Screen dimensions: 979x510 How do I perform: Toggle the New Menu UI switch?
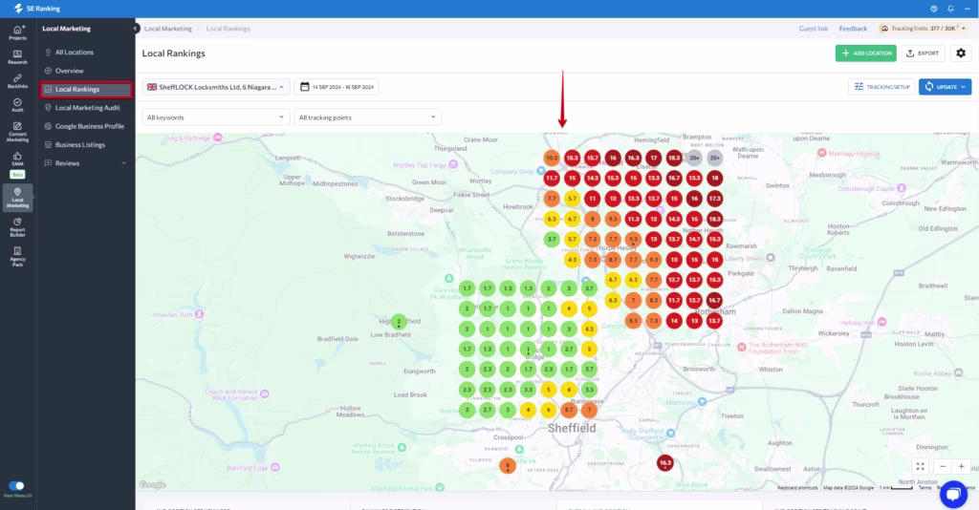pyautogui.click(x=17, y=485)
